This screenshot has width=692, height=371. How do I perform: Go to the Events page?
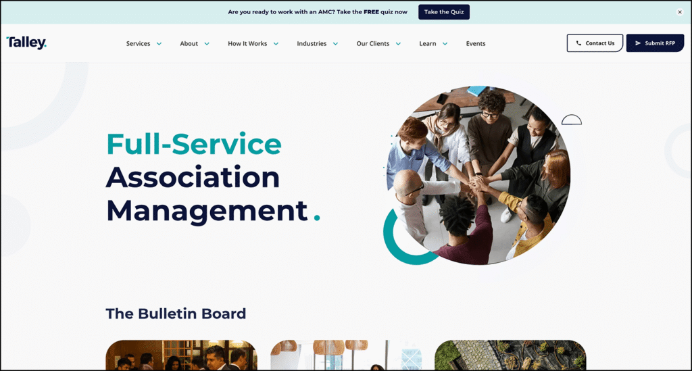(476, 44)
